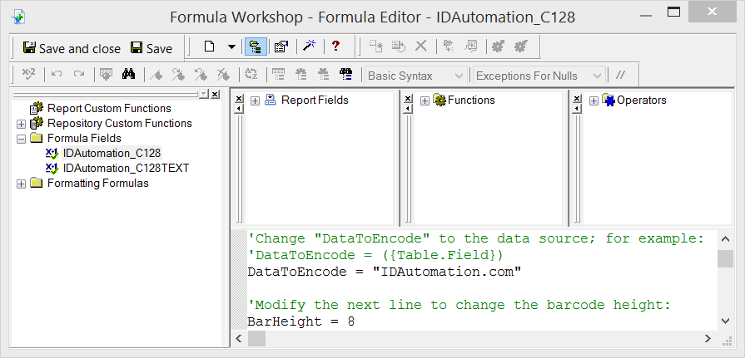Click the find results binoculars window icon

pos(346,74)
